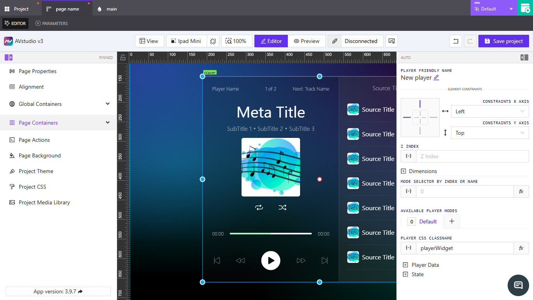Viewport: 533px width, 300px height.
Task: Open the Constraints X Axis dropdown
Action: click(x=490, y=111)
